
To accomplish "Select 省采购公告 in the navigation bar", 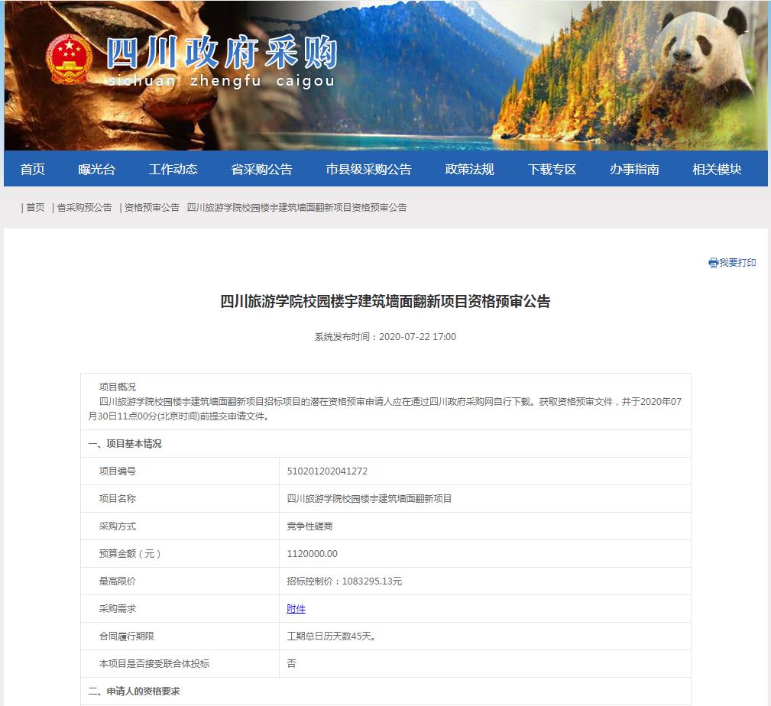I will [x=261, y=169].
